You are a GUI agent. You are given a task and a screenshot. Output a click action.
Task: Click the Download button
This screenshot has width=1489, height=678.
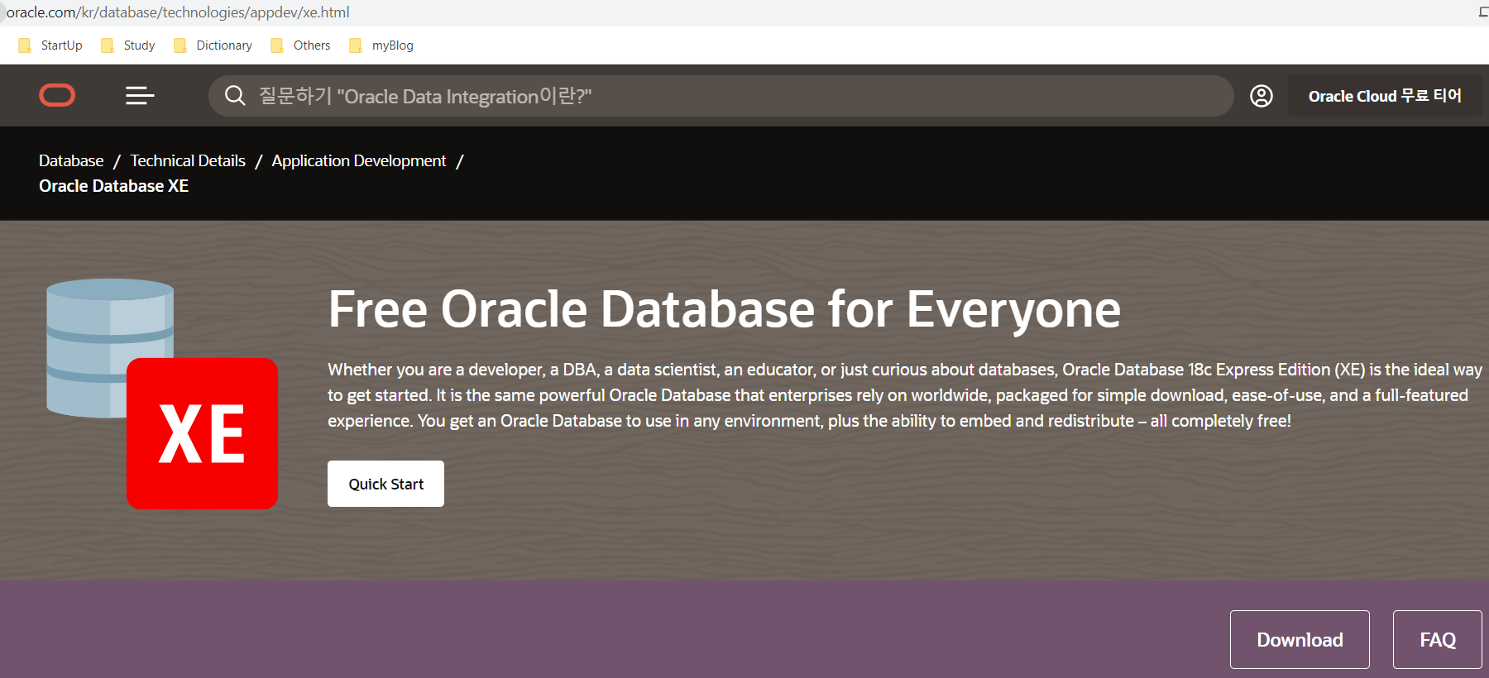[1300, 639]
